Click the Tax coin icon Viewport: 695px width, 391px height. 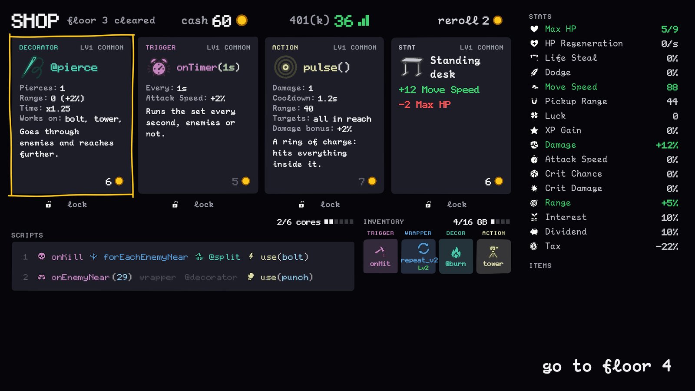[534, 246]
